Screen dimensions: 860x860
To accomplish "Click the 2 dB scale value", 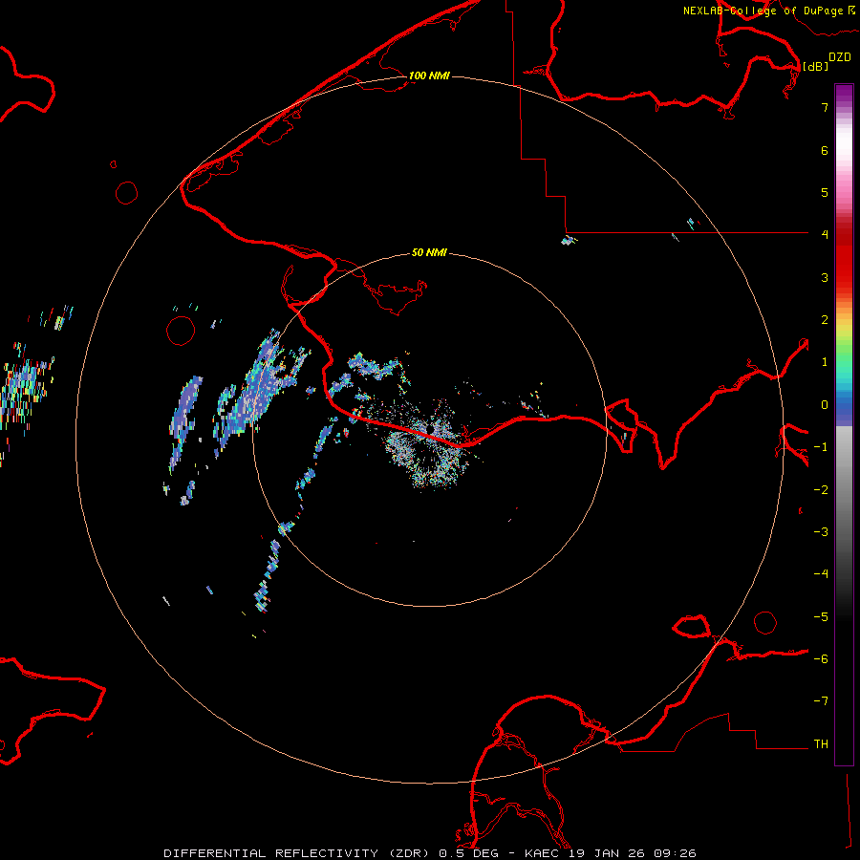I will coord(825,320).
